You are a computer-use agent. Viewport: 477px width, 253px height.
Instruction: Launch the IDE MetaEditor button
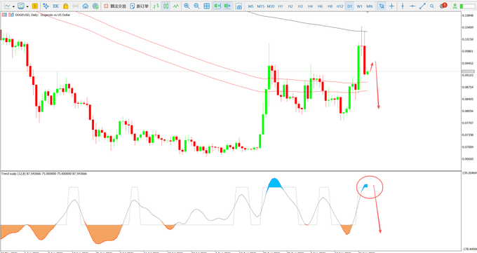coord(55,6)
